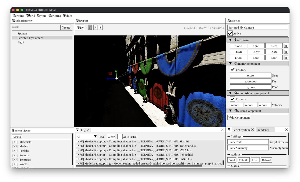Open the Models directory

point(20,146)
